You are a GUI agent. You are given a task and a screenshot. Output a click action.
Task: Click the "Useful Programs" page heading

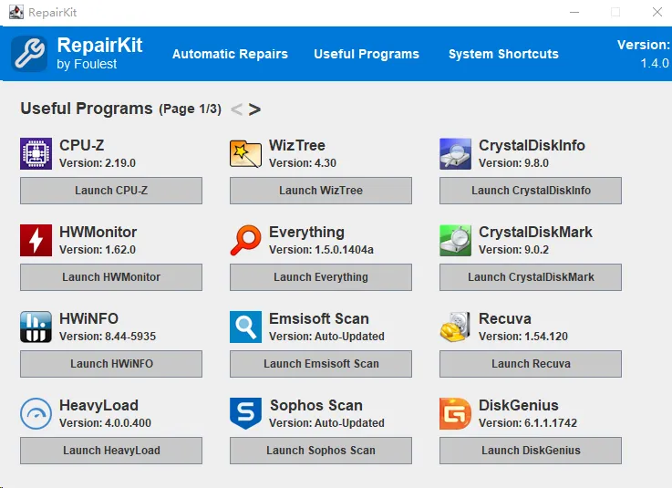(87, 109)
